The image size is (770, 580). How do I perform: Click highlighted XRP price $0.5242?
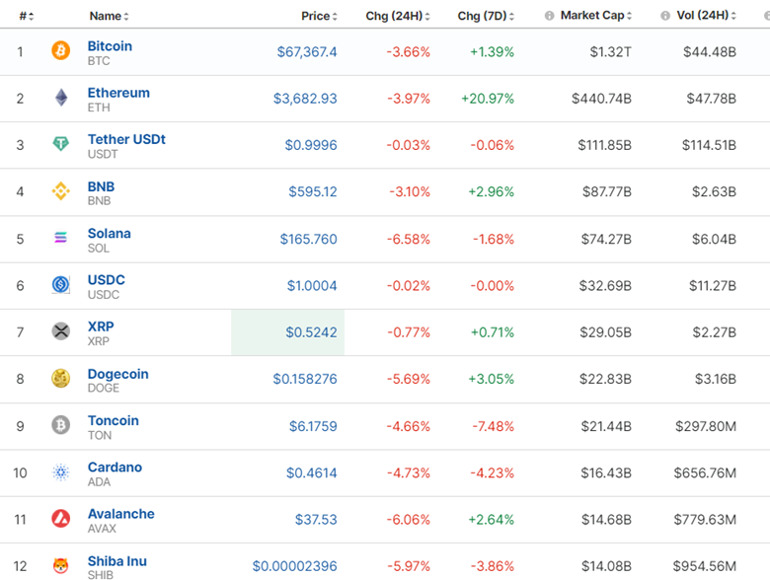pos(311,332)
